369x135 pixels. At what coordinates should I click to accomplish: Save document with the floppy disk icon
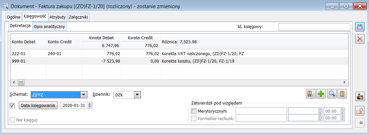[x=360, y=26]
